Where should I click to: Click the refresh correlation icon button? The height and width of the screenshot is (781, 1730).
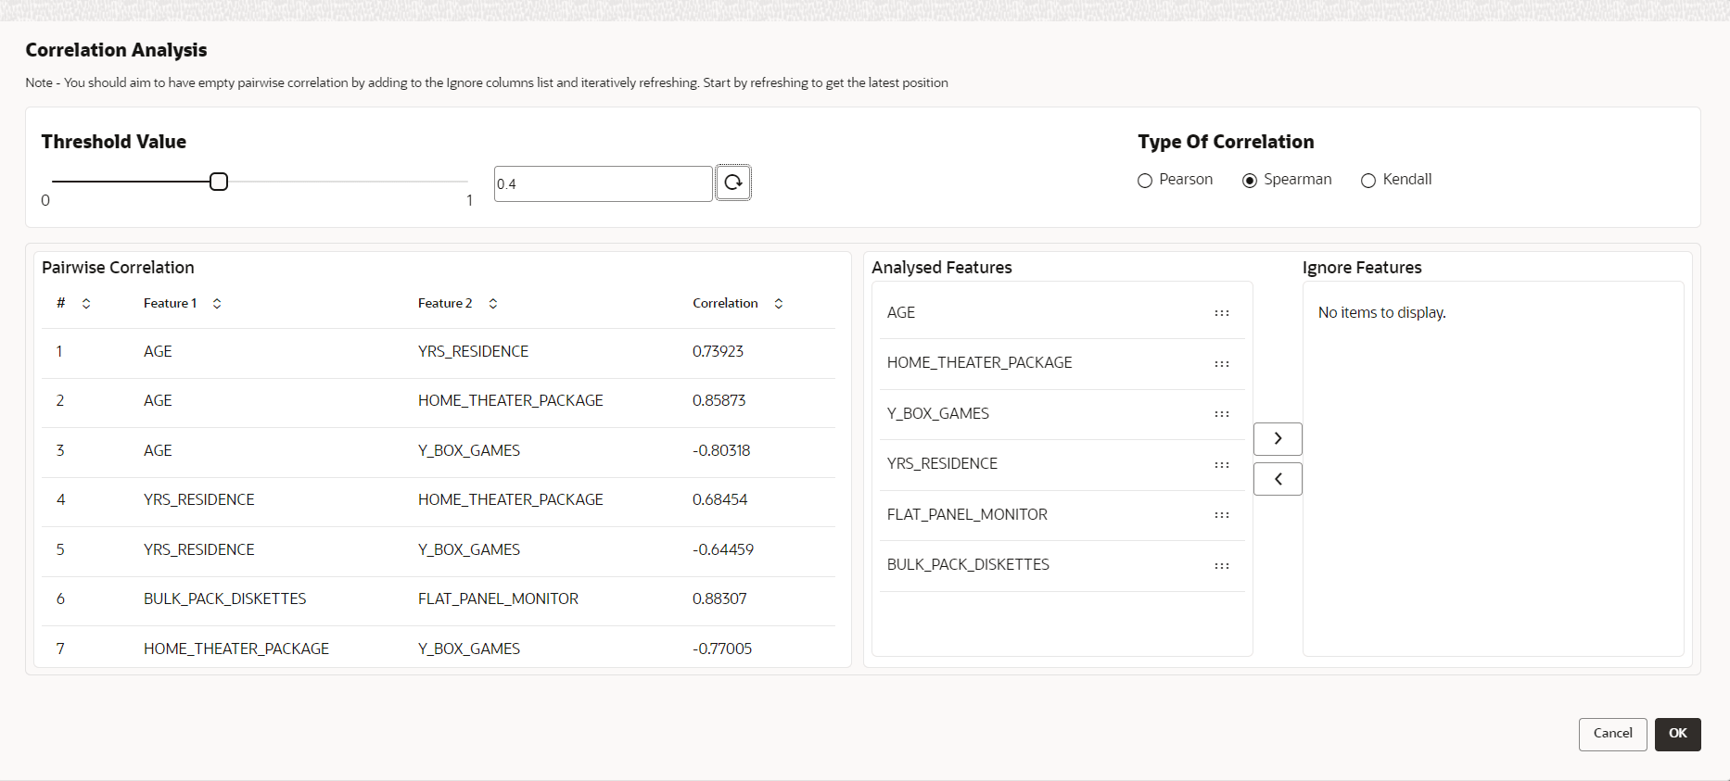click(732, 183)
